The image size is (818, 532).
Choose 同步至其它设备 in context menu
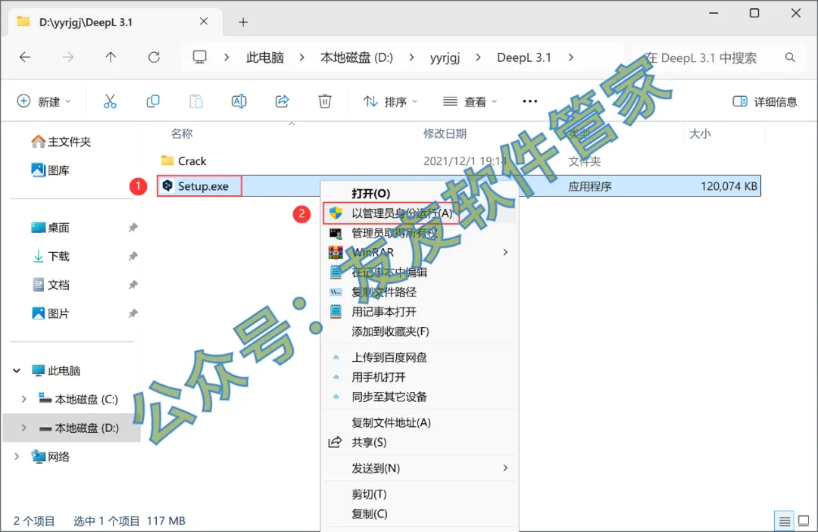point(420,397)
